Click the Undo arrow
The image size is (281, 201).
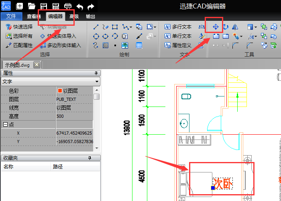pyautogui.click(x=79, y=6)
